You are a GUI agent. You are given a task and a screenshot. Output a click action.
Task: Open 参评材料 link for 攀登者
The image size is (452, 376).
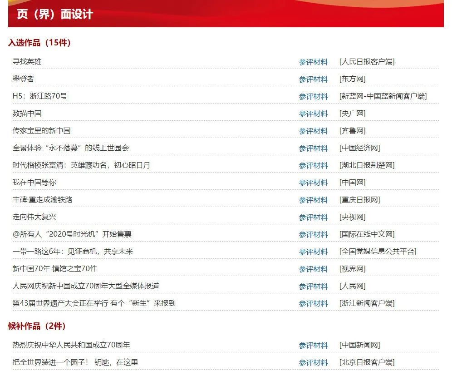click(x=313, y=79)
